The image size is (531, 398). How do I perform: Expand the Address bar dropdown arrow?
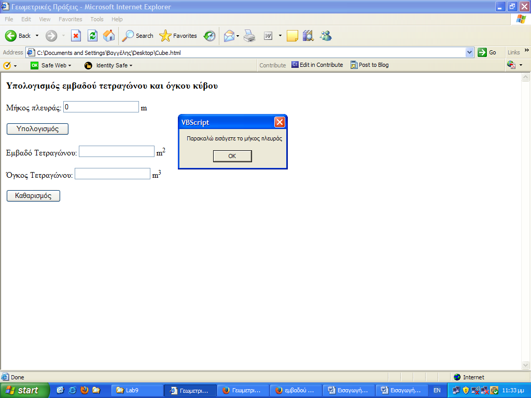(x=470, y=52)
